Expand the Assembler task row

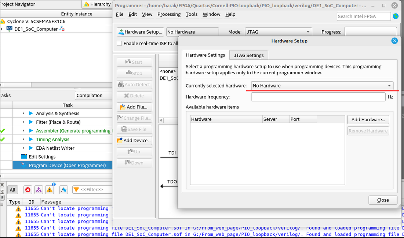click(23, 131)
